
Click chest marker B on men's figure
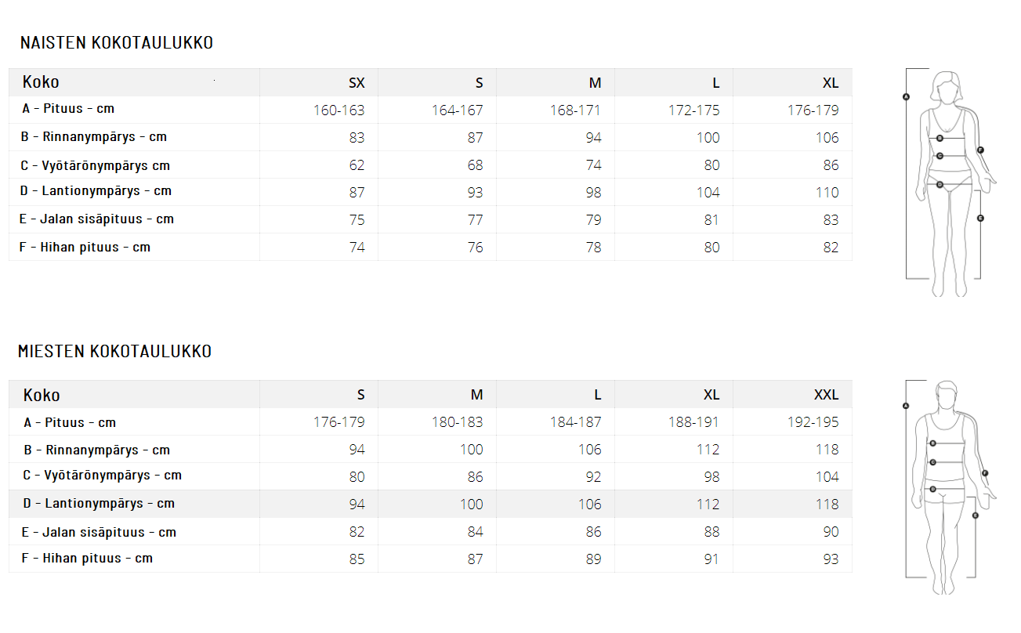point(932,443)
